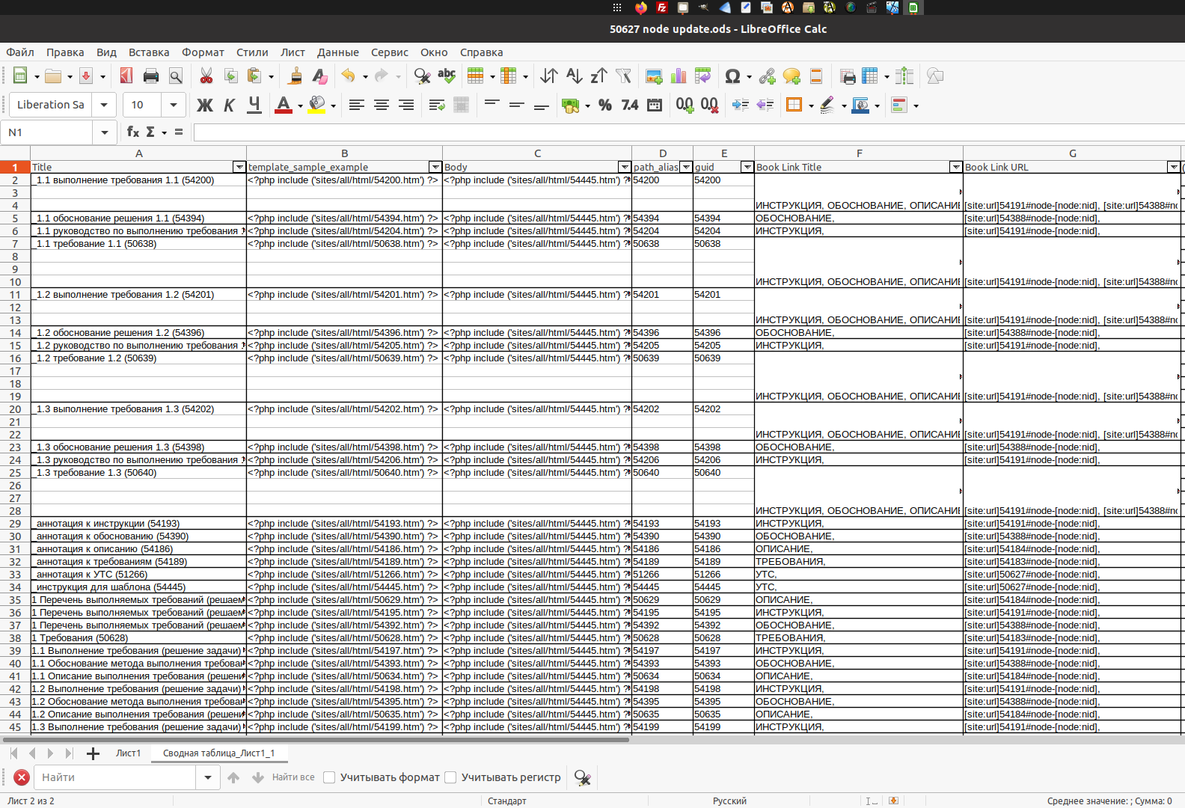Sort ascending icon
The height and width of the screenshot is (808, 1185).
click(x=574, y=76)
